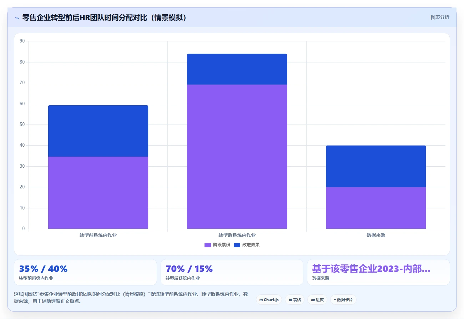Click the blue segment of 转型前系统内作业 bar

coord(98,131)
